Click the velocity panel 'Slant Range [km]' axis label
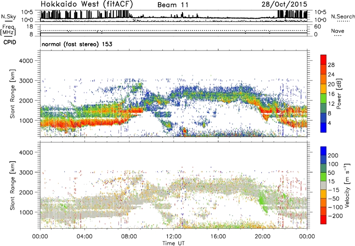This screenshot has height=246, width=355. (x=12, y=186)
